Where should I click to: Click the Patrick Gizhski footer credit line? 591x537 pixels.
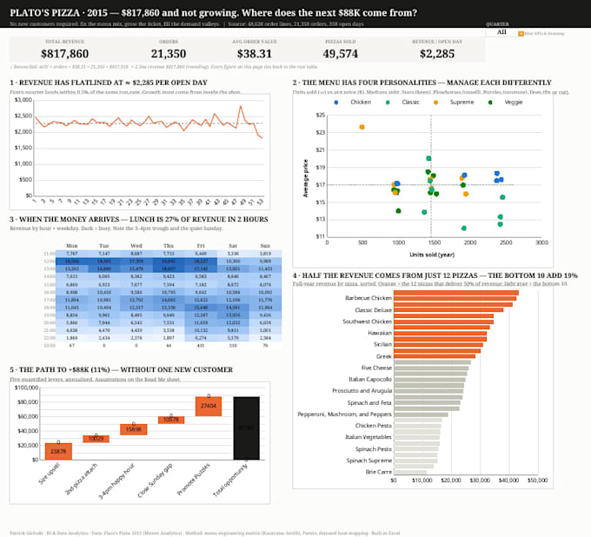tap(204, 533)
